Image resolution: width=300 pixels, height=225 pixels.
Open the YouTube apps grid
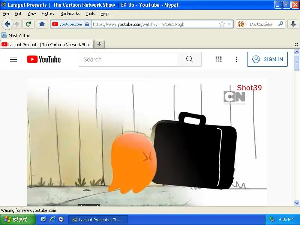coord(219,59)
